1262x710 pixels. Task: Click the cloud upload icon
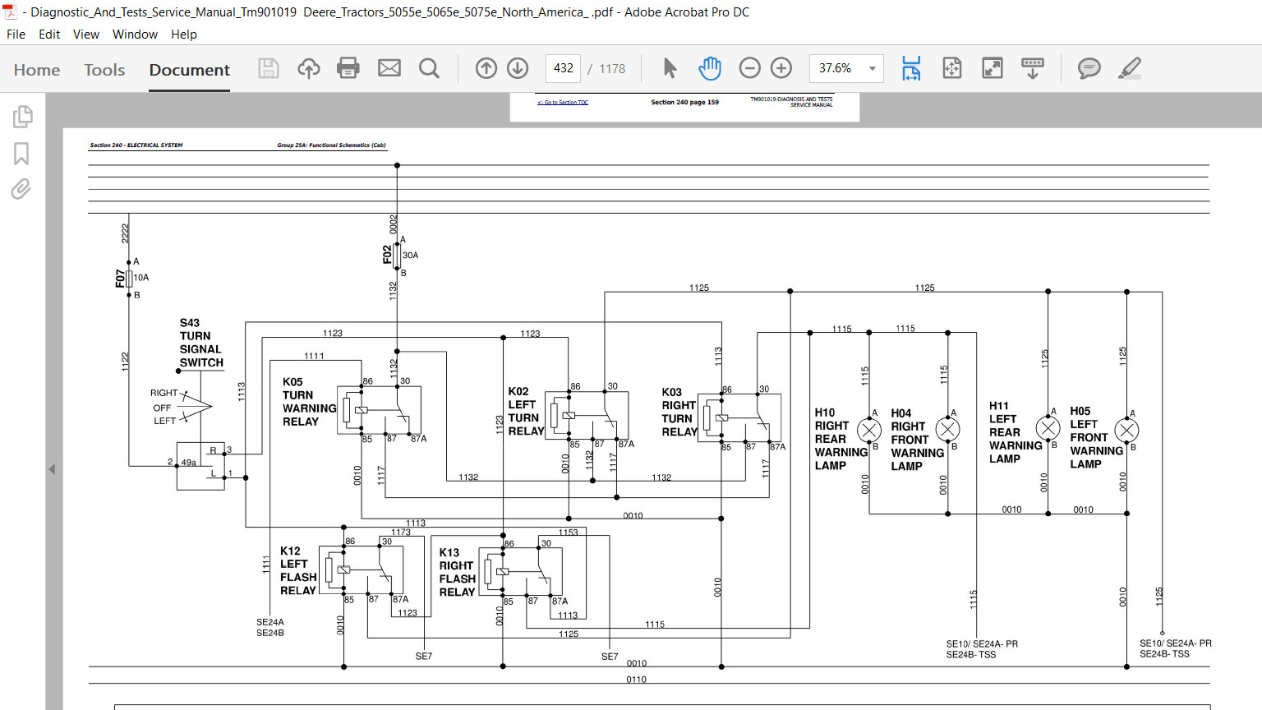click(x=309, y=68)
